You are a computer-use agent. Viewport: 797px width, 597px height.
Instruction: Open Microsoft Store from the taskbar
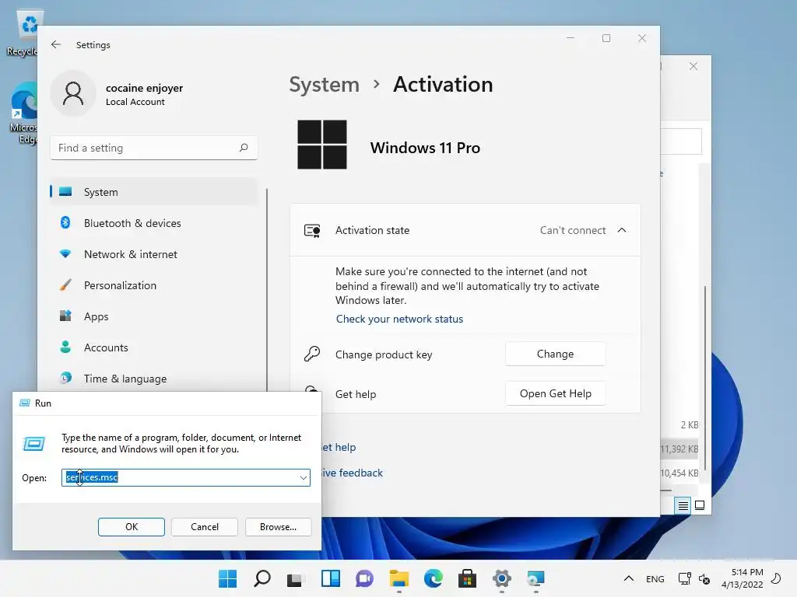coord(467,578)
